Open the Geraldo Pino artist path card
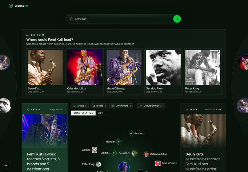The height and width of the screenshot is (172, 248). 163,72
